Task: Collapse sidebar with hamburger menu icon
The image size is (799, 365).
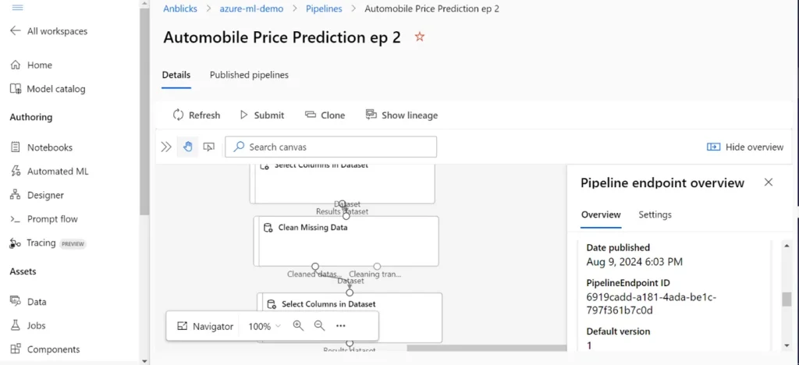Action: 17,7
